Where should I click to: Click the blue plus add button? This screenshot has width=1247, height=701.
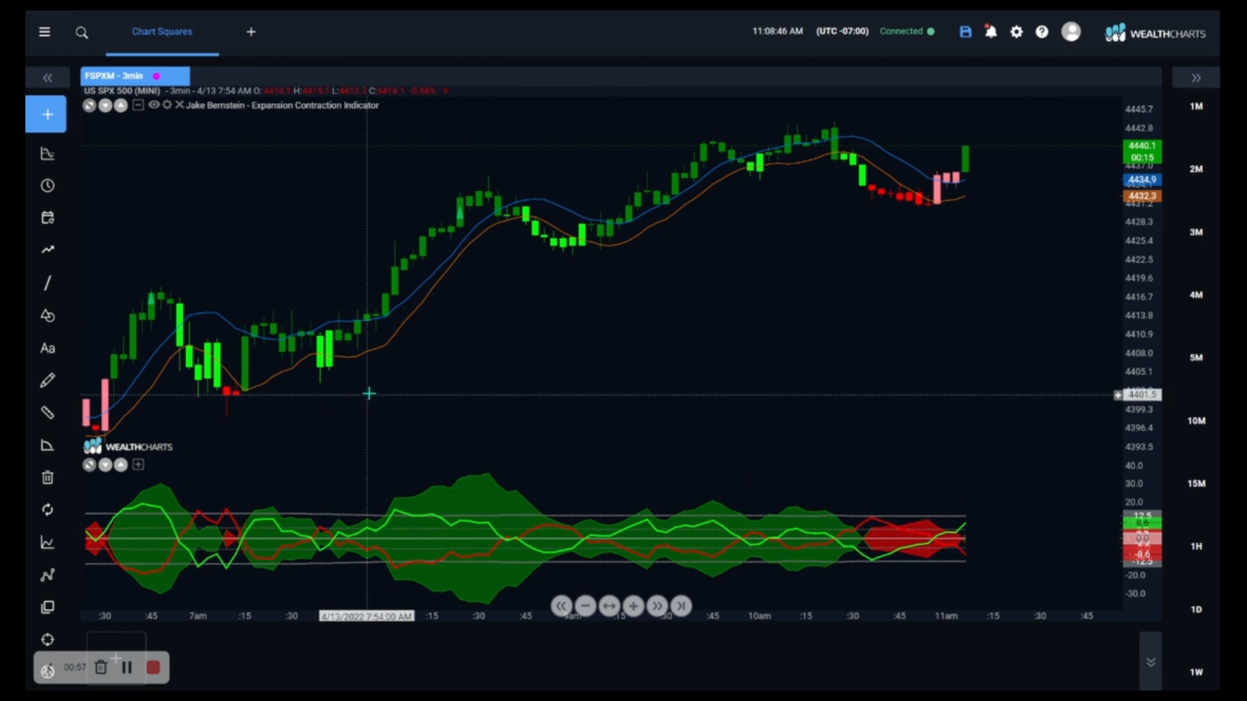(x=46, y=114)
